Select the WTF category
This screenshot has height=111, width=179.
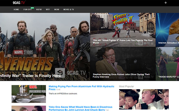[48, 9]
